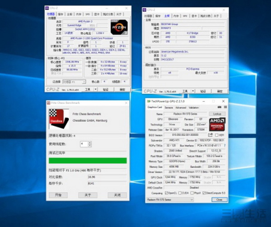271x227 pixels.
Task: Click the 关于 button in Fritz Chess Benchmark
Action: (88, 195)
